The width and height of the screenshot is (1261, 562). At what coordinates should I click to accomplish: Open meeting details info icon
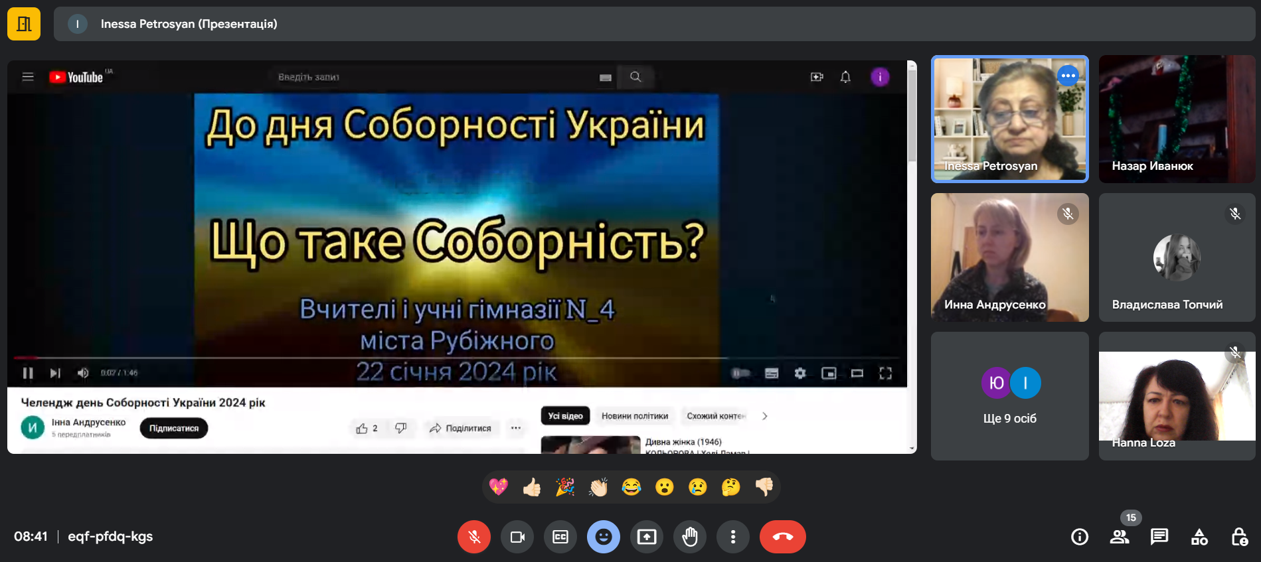(1080, 537)
